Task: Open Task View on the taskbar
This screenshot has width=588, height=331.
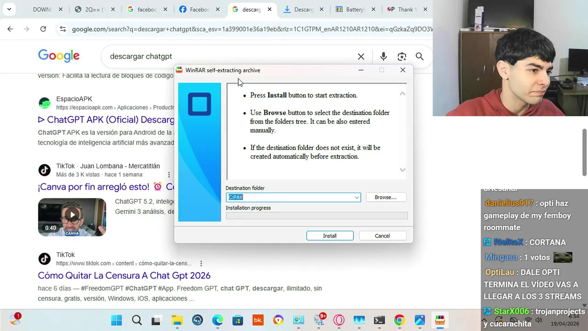Action: coord(156,320)
